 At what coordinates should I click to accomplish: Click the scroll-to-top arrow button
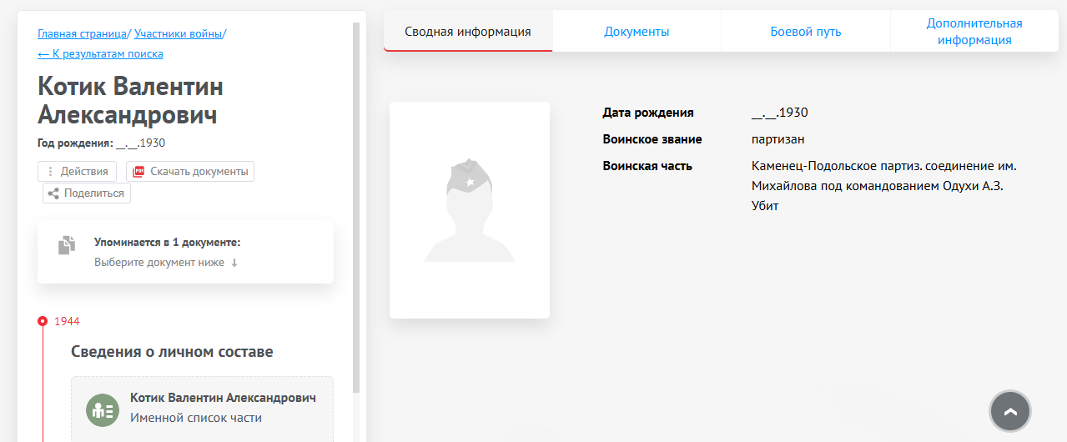click(x=1010, y=411)
